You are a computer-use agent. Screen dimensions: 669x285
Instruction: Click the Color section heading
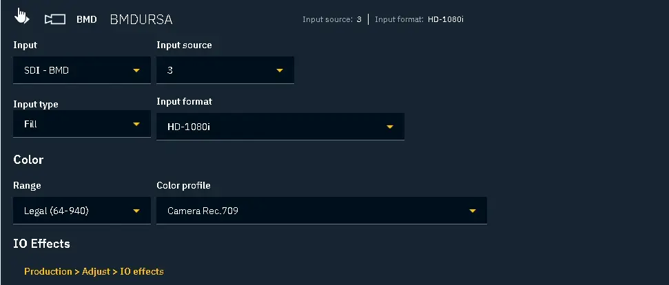pos(28,160)
